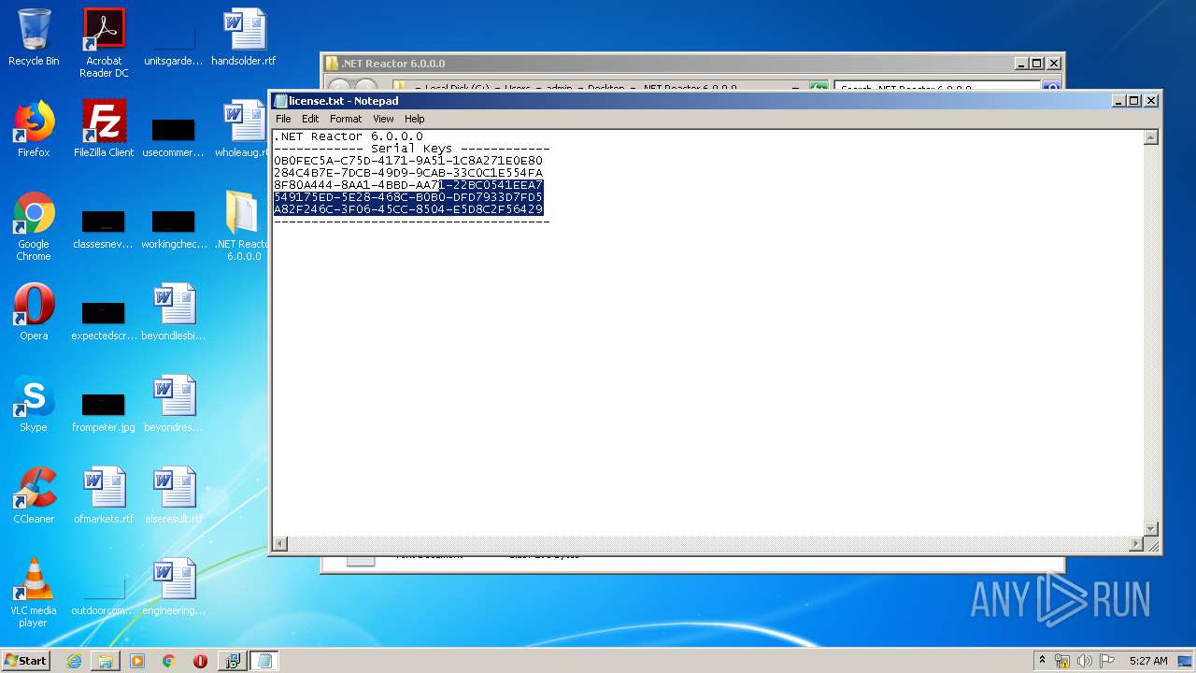Screen dimensions: 1196x673
Task: Select the expectedscr desktop file
Action: (104, 319)
